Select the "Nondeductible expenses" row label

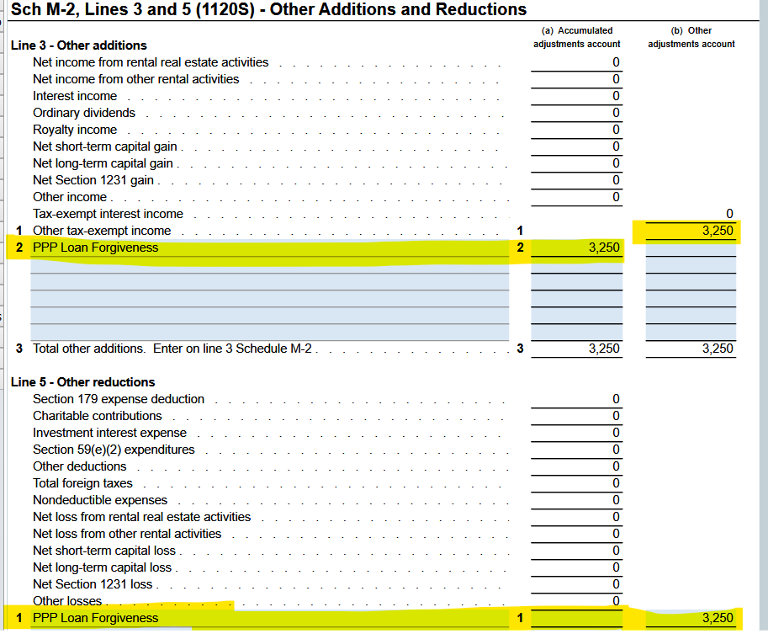click(100, 500)
